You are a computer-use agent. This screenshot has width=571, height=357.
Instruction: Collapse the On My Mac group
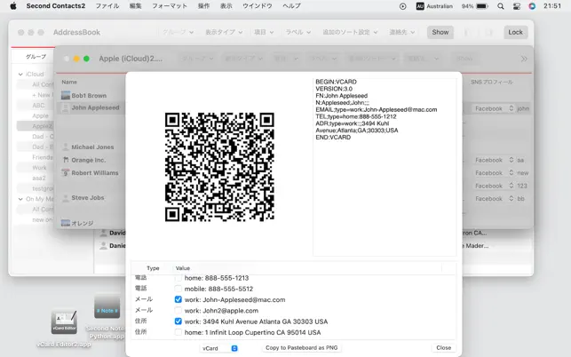20,199
